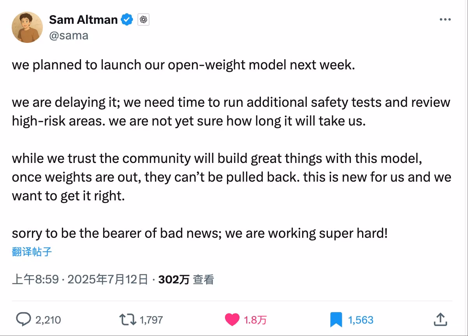Open the @sama handle link
Image resolution: width=468 pixels, height=336 pixels.
pyautogui.click(x=69, y=35)
